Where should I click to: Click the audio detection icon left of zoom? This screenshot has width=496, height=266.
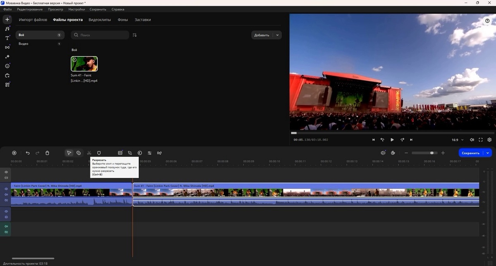383,153
